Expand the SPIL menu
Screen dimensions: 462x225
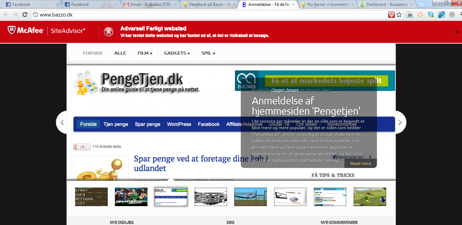pyautogui.click(x=208, y=53)
